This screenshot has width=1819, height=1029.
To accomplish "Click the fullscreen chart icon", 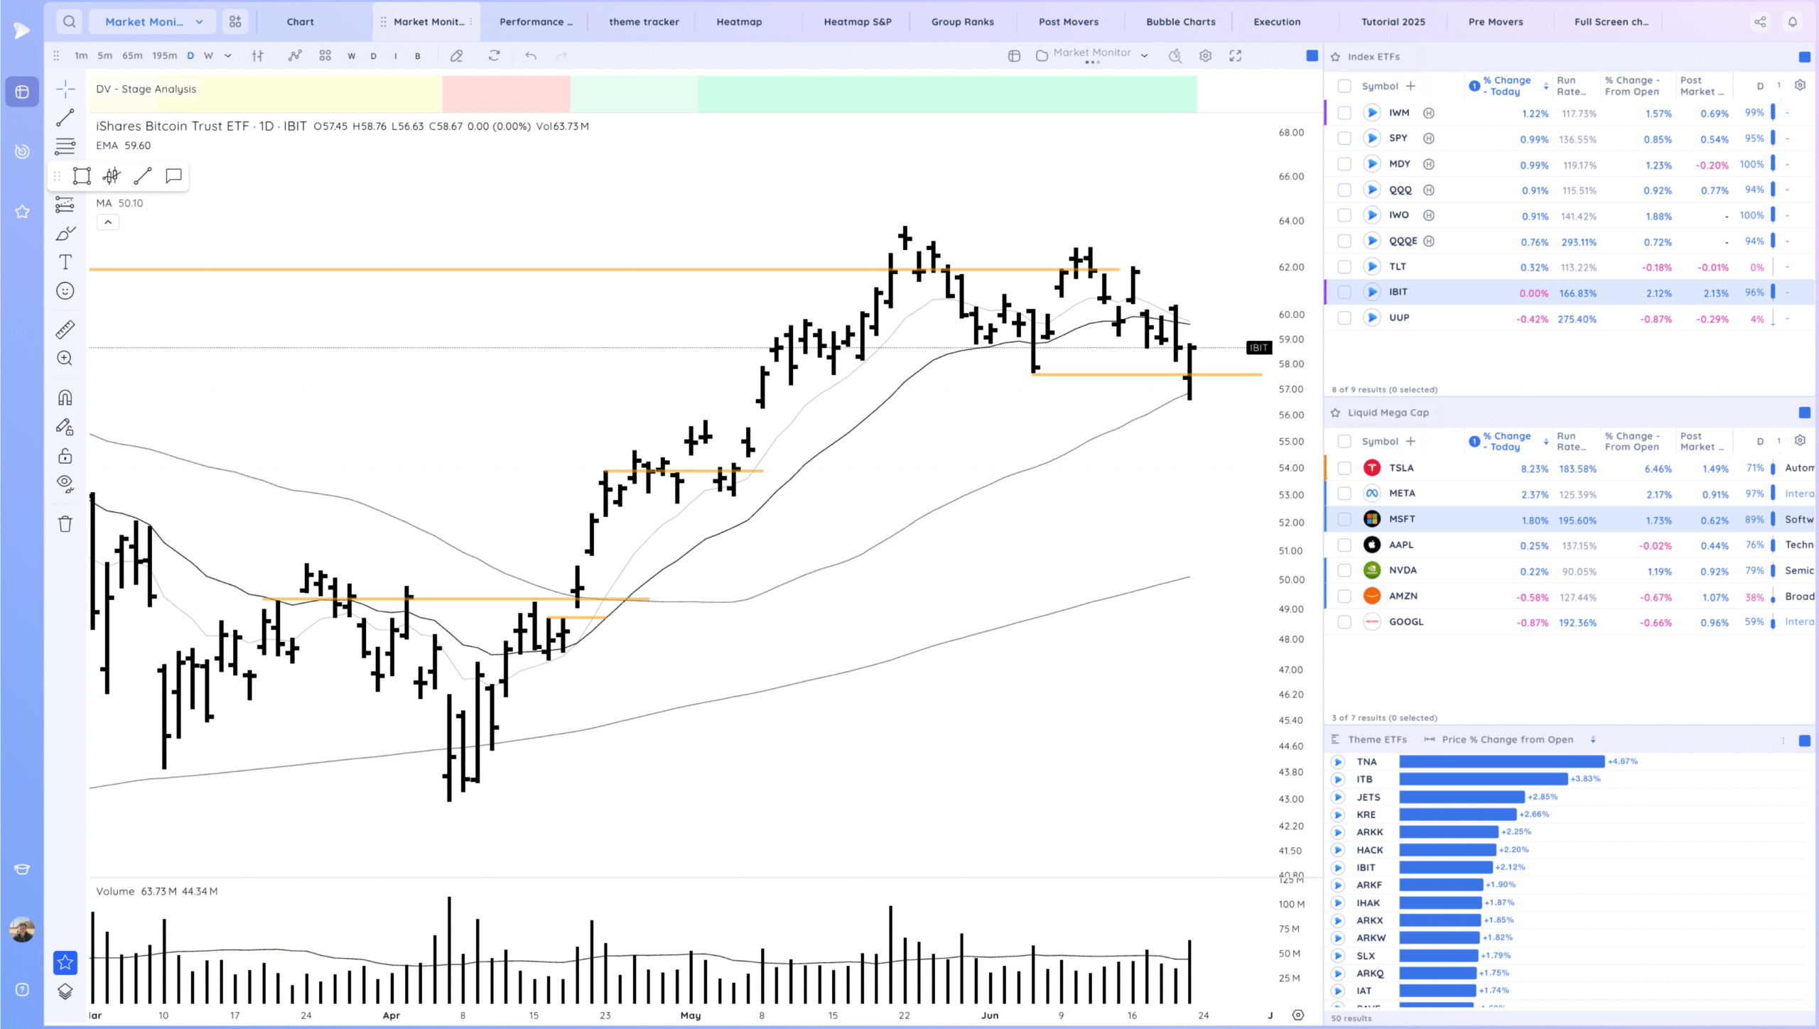I will (1236, 56).
